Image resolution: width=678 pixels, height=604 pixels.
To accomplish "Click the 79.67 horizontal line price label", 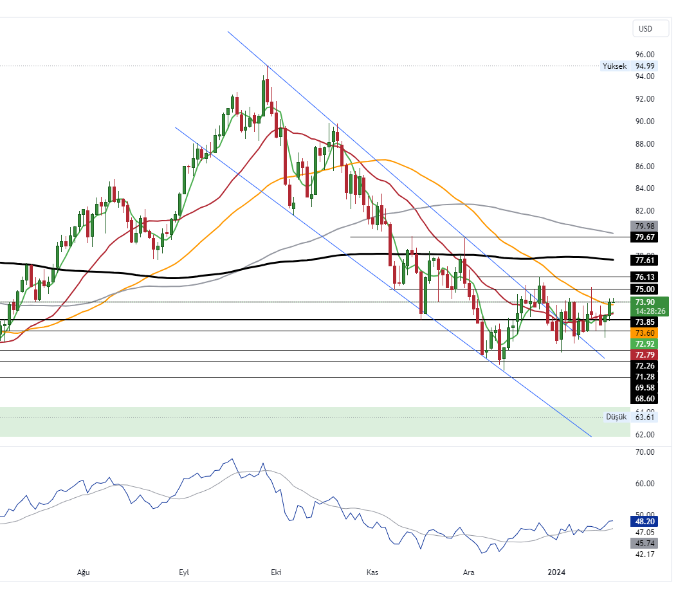I will (x=645, y=237).
